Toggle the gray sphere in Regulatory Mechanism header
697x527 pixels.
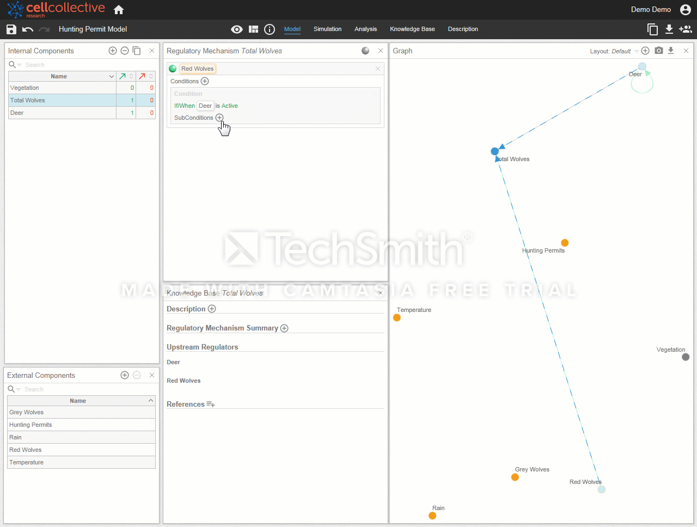tap(365, 51)
